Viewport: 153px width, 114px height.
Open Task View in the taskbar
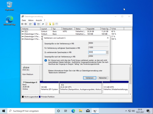pos(66,111)
